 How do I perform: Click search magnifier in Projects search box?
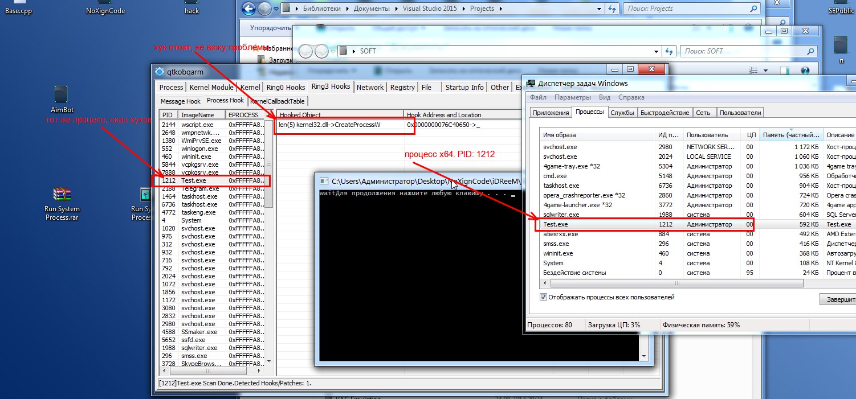coord(755,9)
